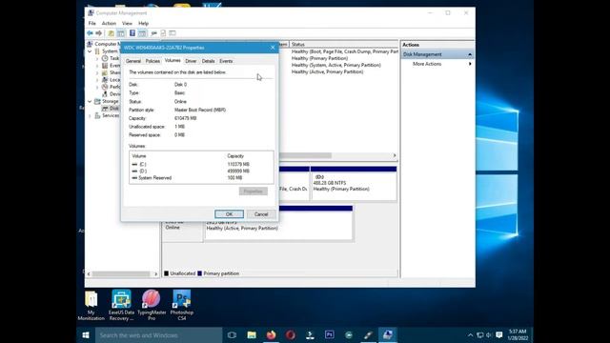Open File Explorer from the taskbar
This screenshot has height=343, width=610.
coord(252,334)
